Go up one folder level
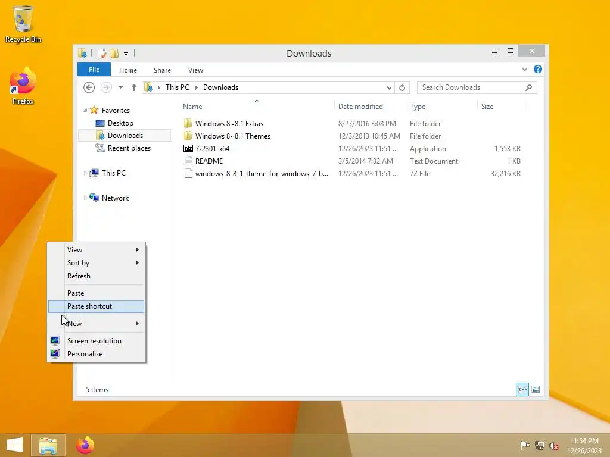Viewport: 610px width, 457px height. tap(134, 87)
